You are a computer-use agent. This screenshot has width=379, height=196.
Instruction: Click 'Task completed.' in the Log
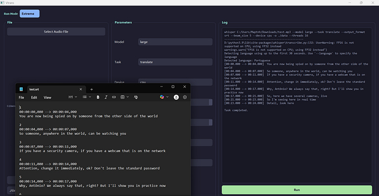236,110
